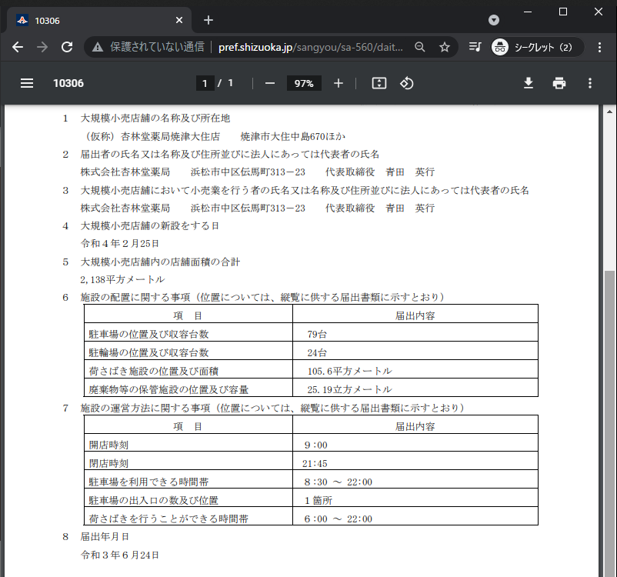Reload the current page
The height and width of the screenshot is (577, 617).
67,47
